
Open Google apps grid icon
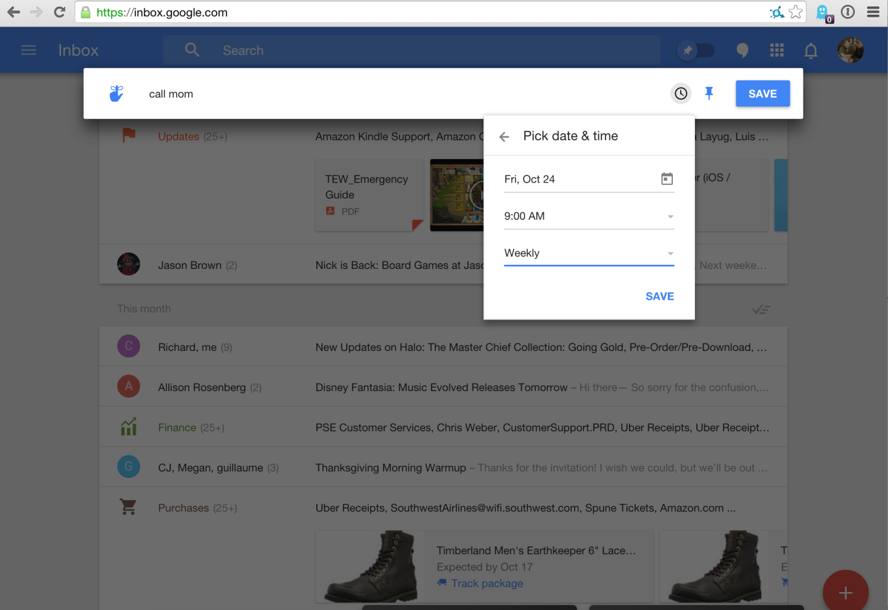tap(776, 50)
